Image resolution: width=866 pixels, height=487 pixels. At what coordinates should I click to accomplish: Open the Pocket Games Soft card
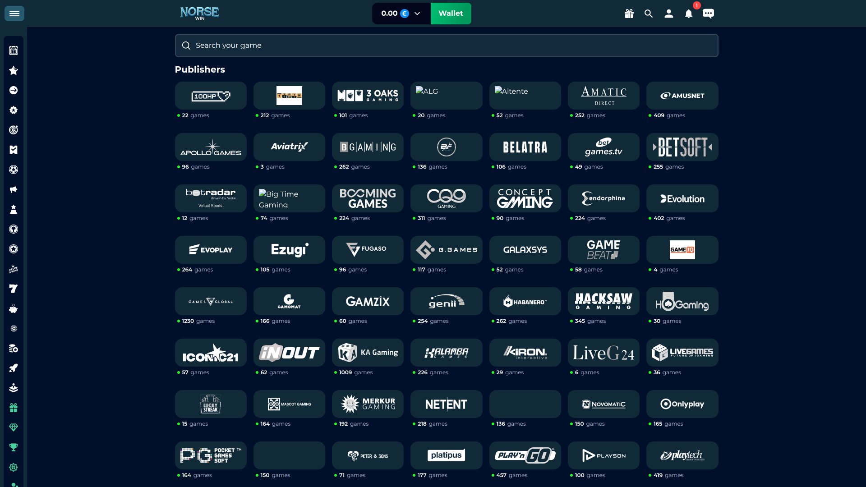[211, 455]
